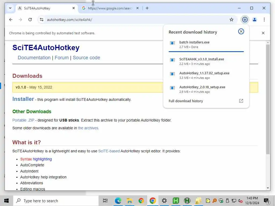Bookmark this page with the star icon
This screenshot has height=206, width=275.
(231, 20)
